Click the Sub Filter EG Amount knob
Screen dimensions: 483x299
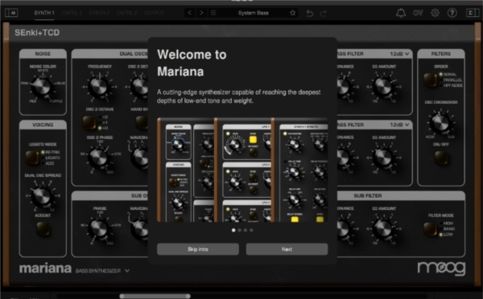[383, 228]
